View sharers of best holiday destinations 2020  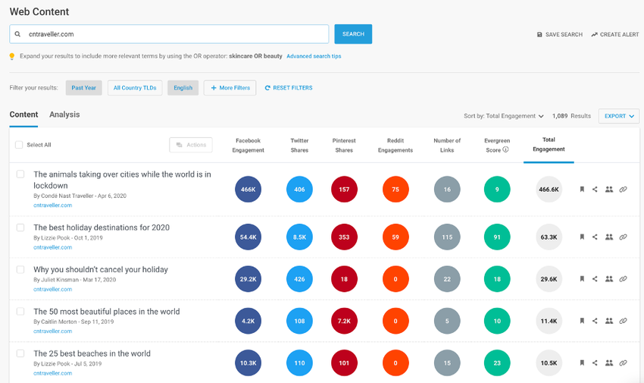click(x=609, y=237)
